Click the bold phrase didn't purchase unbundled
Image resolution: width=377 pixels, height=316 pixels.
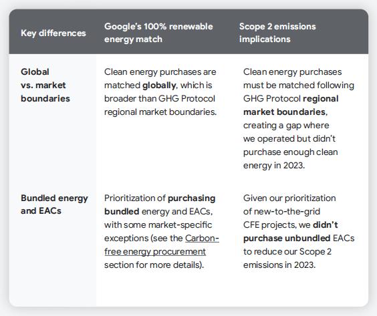[x=291, y=231]
